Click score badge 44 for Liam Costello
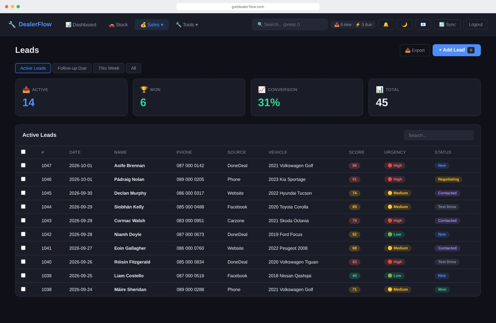 (354, 276)
